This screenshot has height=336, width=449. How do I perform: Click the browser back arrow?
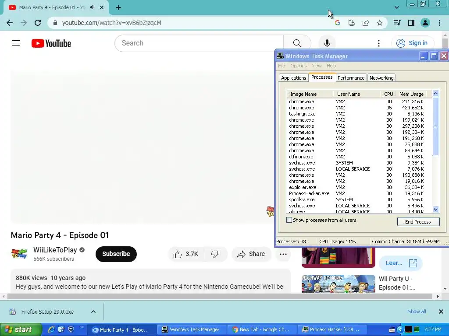point(10,23)
